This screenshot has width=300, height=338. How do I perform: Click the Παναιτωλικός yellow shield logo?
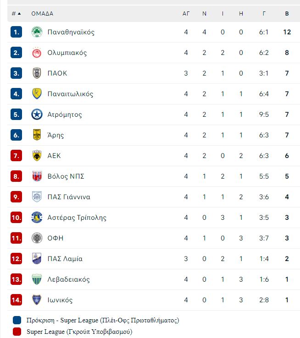[x=37, y=94]
